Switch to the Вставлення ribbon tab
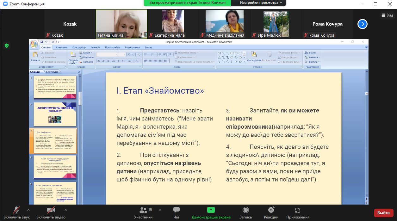The image size is (397, 221). point(61,47)
